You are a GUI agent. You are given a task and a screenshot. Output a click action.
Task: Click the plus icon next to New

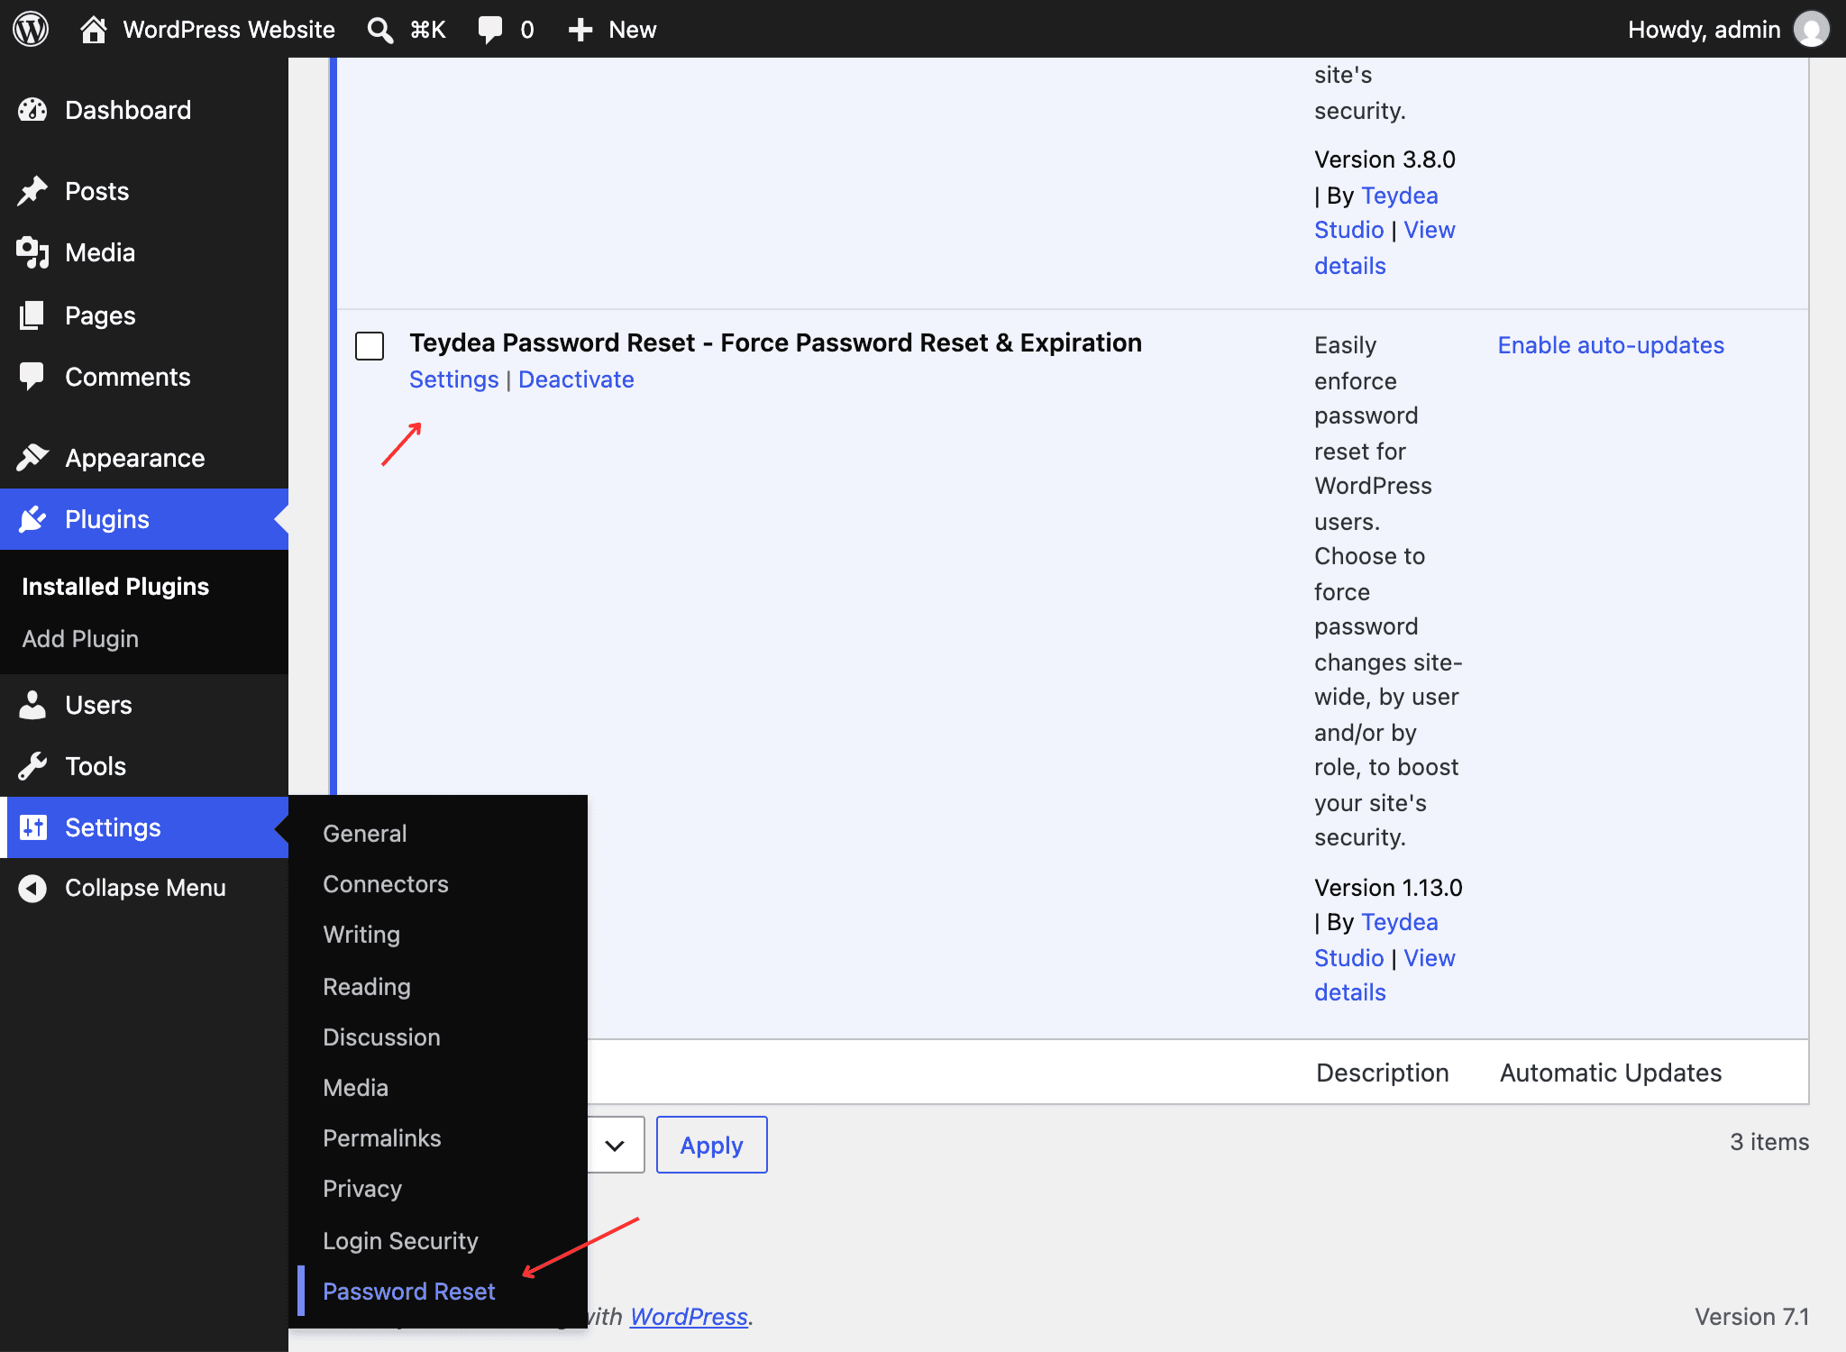[580, 30]
